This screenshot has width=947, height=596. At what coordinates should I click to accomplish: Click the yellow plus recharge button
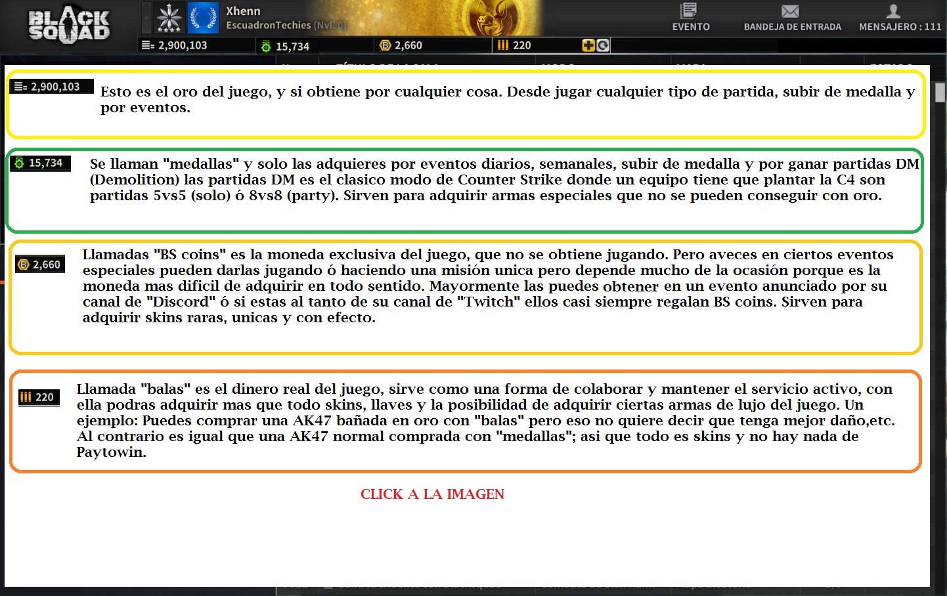click(x=588, y=45)
